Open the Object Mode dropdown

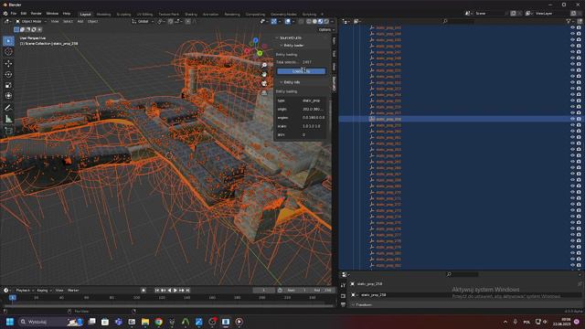32,21
